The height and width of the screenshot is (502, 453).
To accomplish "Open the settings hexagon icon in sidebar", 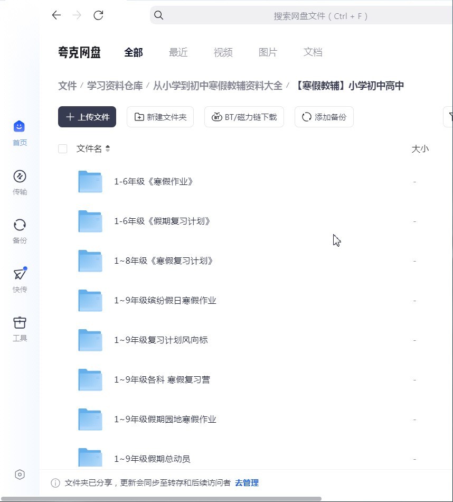I will point(20,475).
